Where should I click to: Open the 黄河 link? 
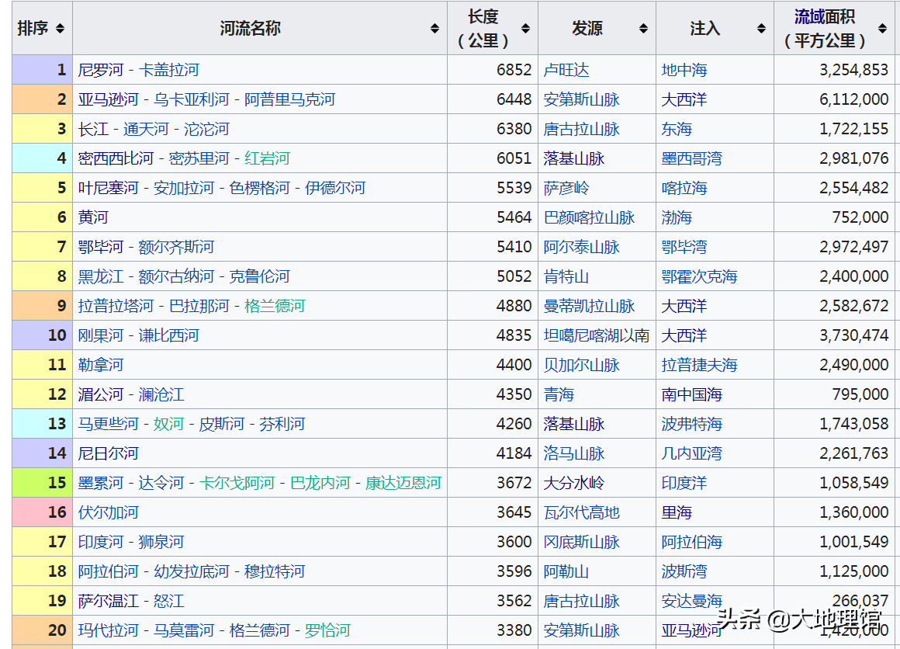(x=92, y=217)
